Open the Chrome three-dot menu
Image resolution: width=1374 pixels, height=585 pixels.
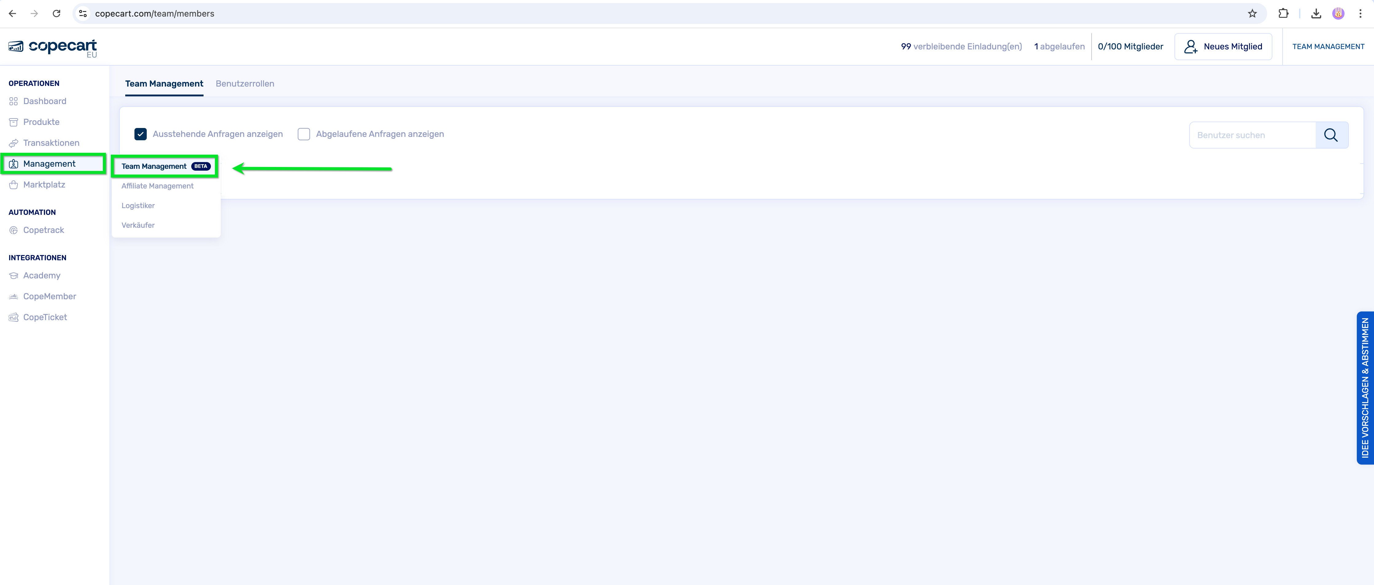pos(1360,13)
